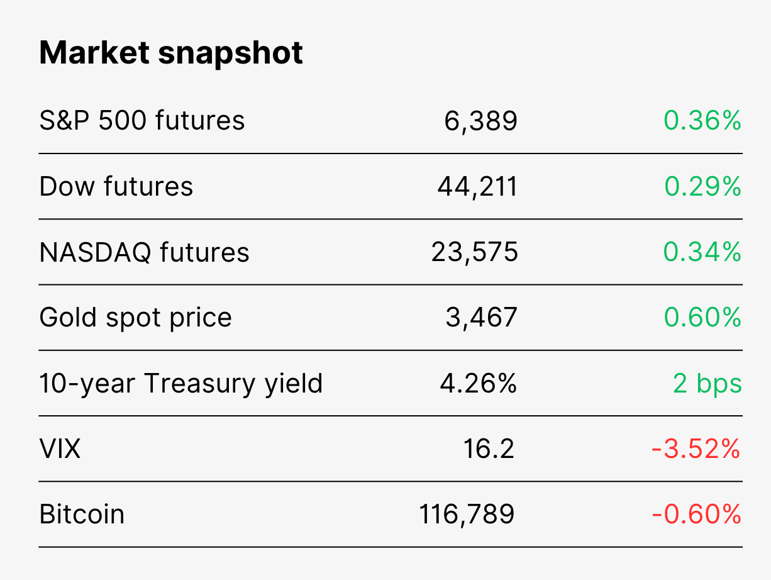Screen dimensions: 771x580
Task: Select the NASDAQ futures label
Action: coord(145,253)
